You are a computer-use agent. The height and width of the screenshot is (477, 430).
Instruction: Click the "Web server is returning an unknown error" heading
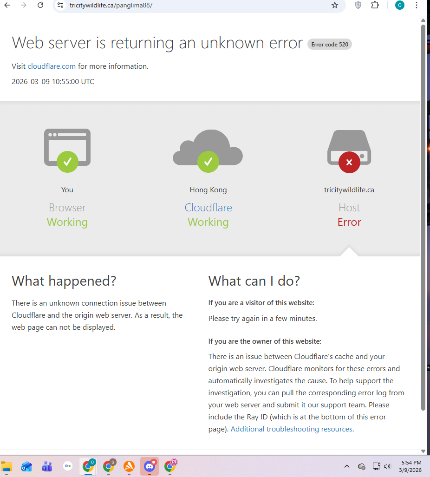click(x=157, y=43)
